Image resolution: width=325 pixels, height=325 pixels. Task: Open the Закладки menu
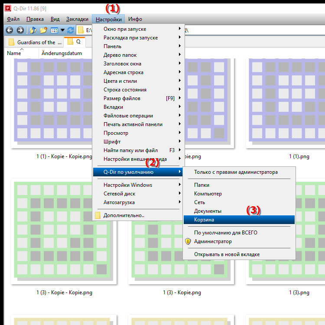tap(77, 19)
